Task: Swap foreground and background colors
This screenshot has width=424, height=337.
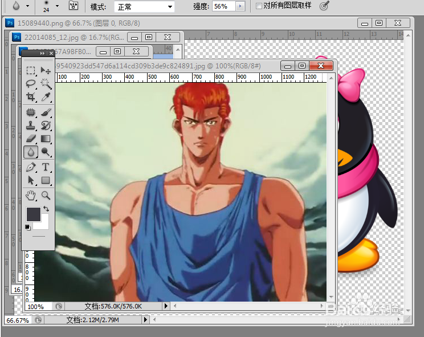Action: click(46, 209)
